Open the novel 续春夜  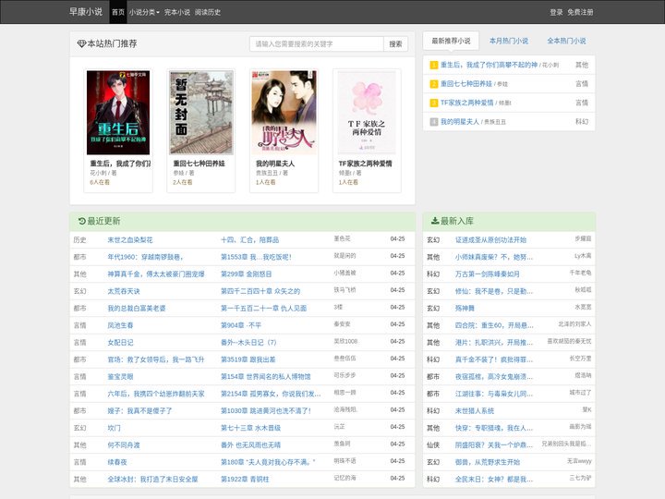(117, 462)
